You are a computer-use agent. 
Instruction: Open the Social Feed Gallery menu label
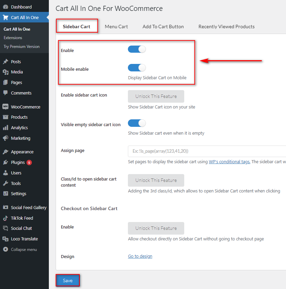[x=29, y=207]
